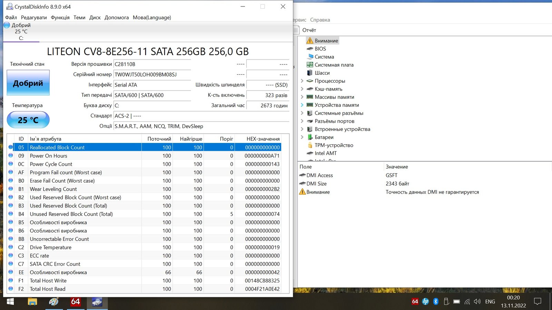Click the blue Добрий health status button
Screen dimensions: 552x310
click(28, 83)
